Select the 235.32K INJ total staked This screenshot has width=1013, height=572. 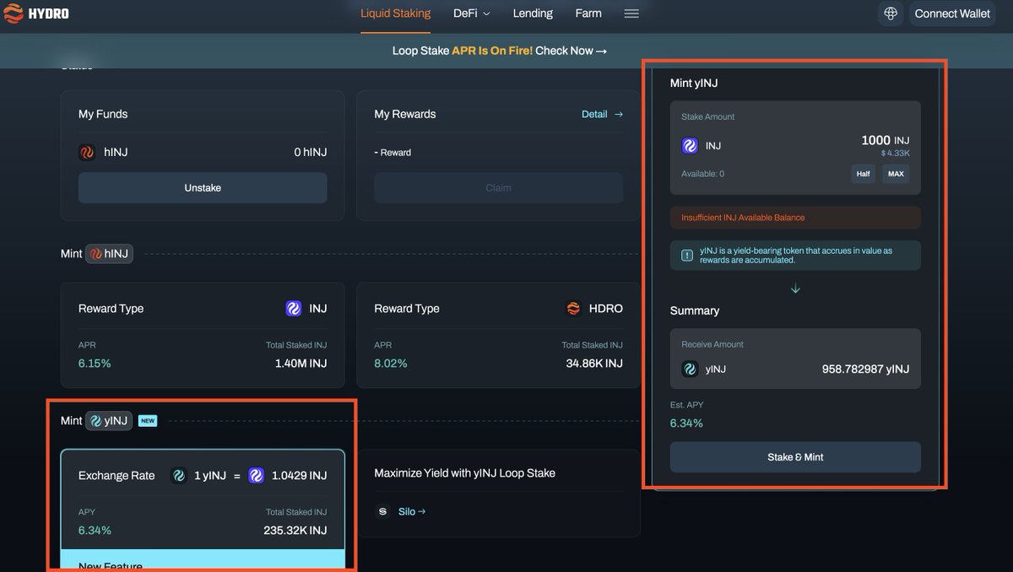(295, 531)
